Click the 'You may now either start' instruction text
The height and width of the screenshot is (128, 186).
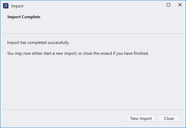click(78, 53)
